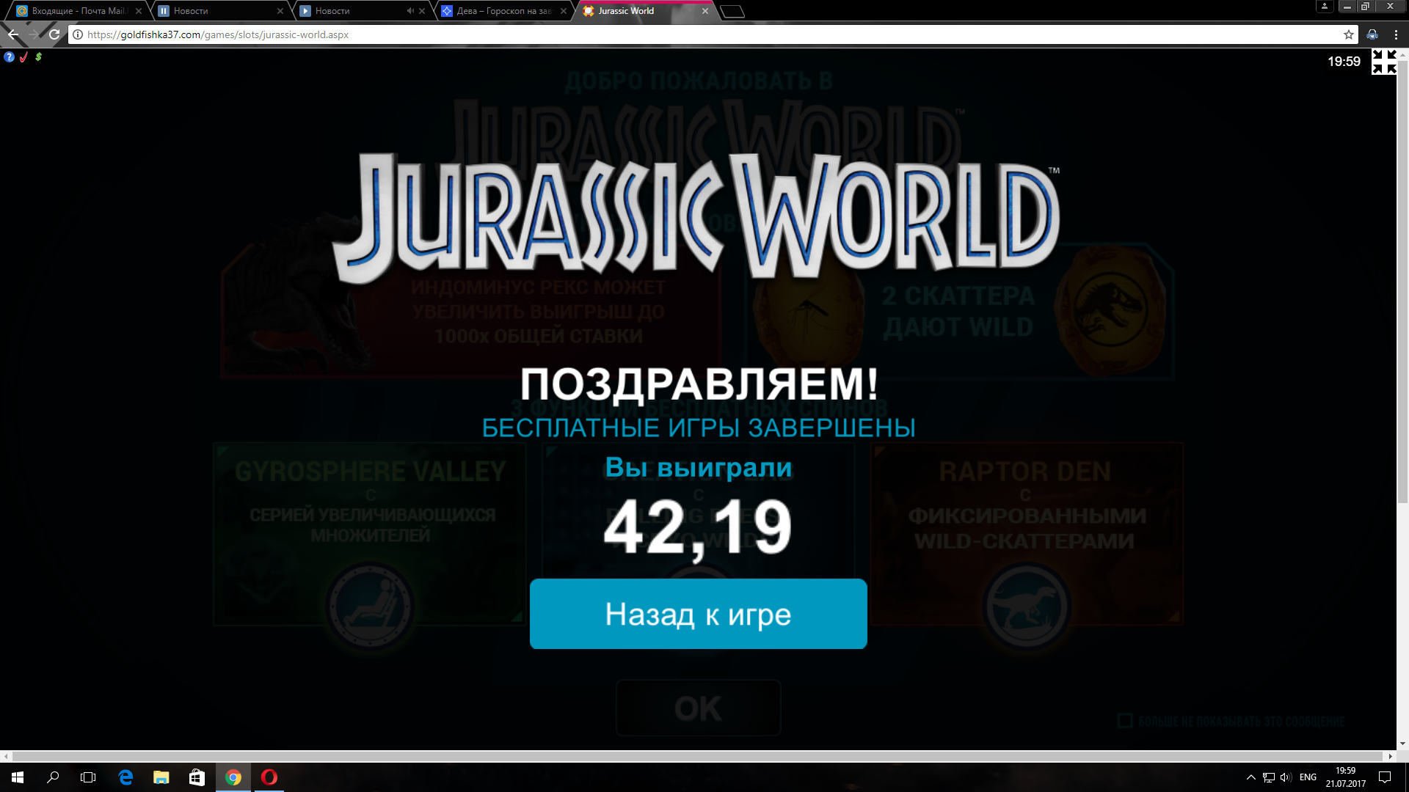
Task: View site information icon in the address bar
Action: (78, 34)
